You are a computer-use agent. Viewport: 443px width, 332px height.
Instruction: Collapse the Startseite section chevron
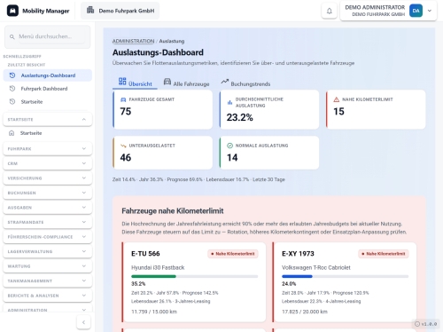pos(84,119)
